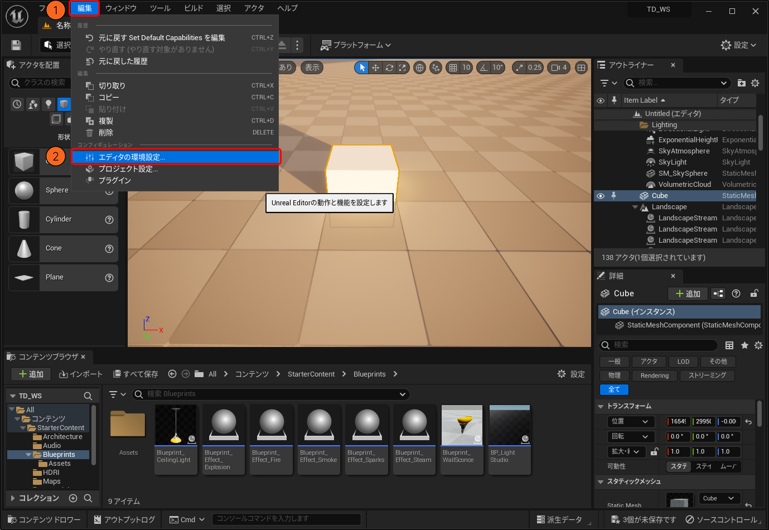The image size is (769, 530).
Task: Toggle rotation snapping angle icon
Action: click(483, 68)
